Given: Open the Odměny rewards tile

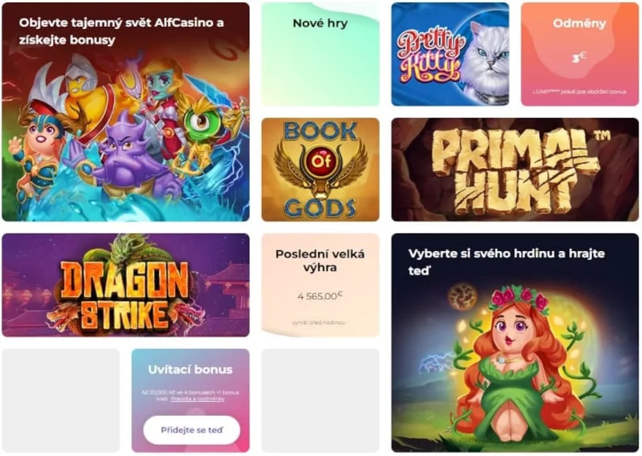Looking at the screenshot, I should 579,54.
